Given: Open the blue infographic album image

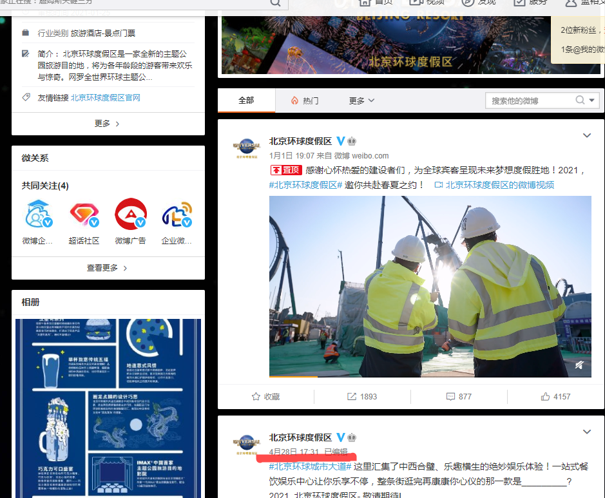Looking at the screenshot, I should coord(108,408).
